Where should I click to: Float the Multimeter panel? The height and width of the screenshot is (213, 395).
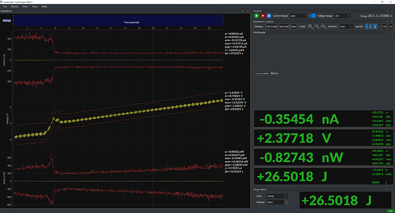388,33
